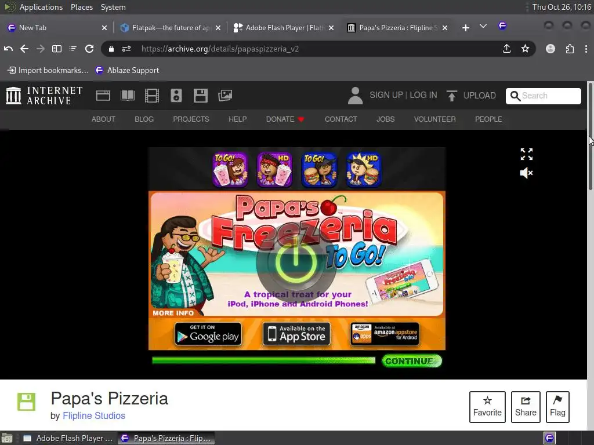The image size is (594, 445).
Task: Click the Flag button
Action: tap(557, 407)
